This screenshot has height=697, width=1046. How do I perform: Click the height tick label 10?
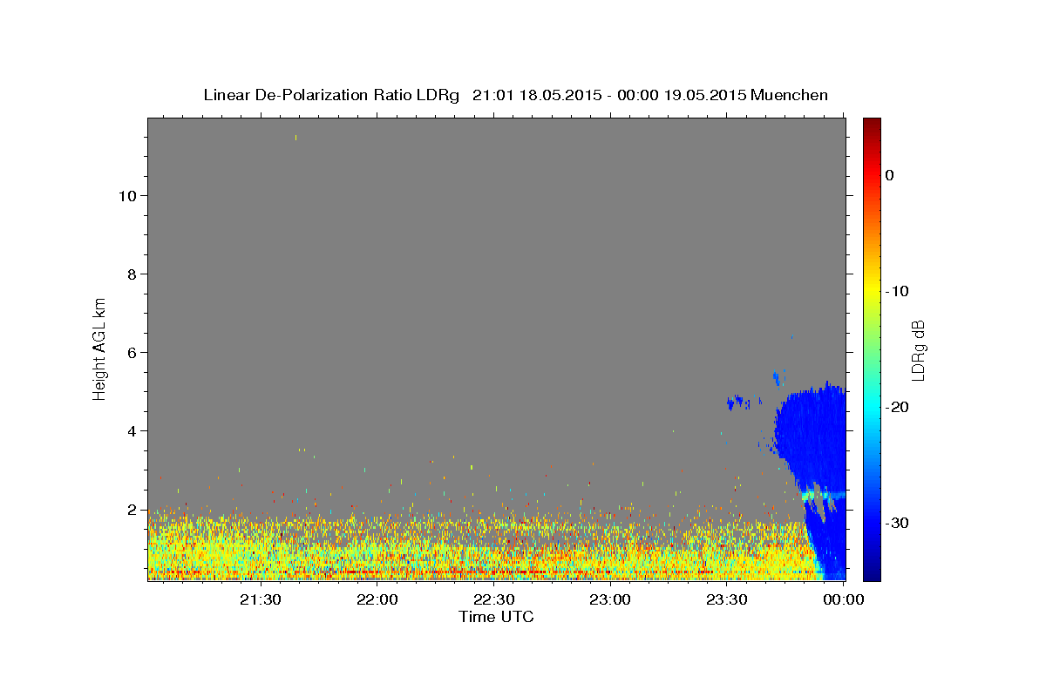tap(127, 195)
